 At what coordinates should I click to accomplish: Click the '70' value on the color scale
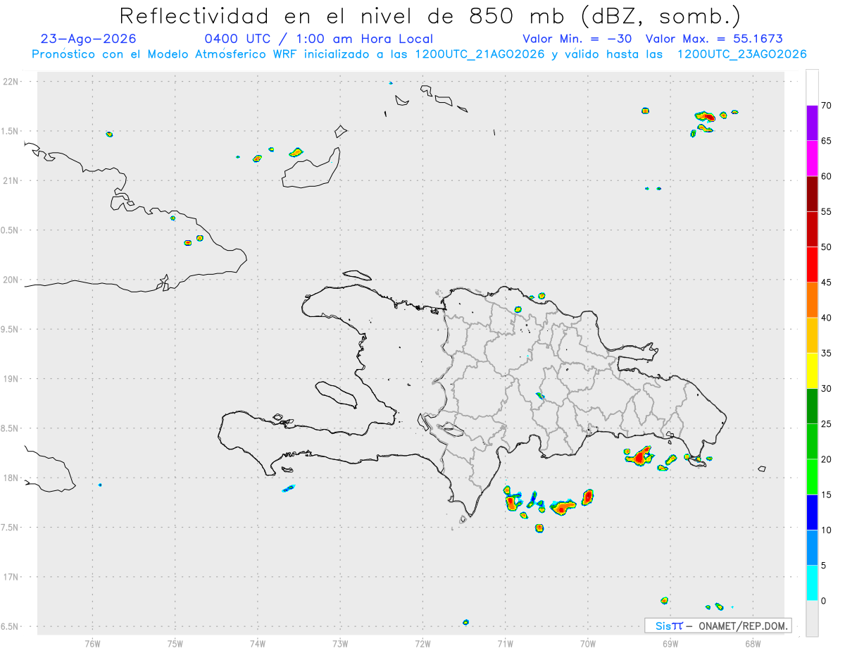827,106
